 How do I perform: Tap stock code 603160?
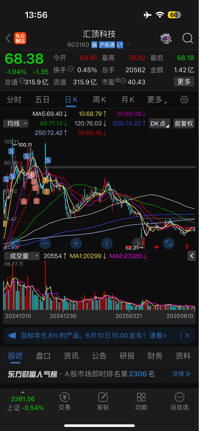[78, 45]
